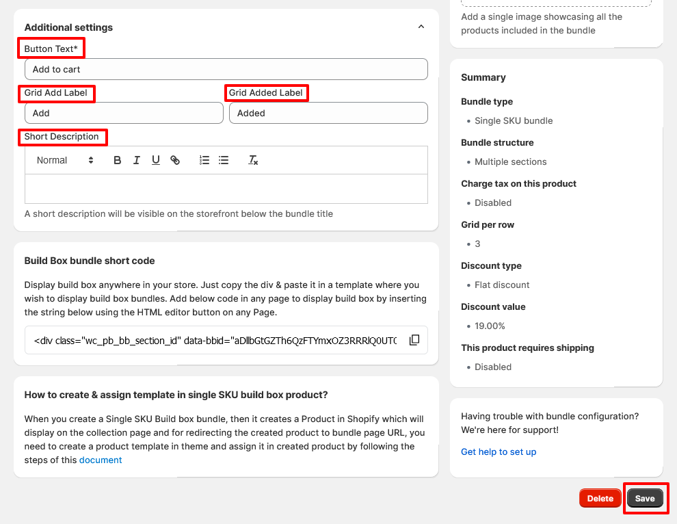Screen dimensions: 677x524
Task: Save the bundle configuration
Action: 645,498
